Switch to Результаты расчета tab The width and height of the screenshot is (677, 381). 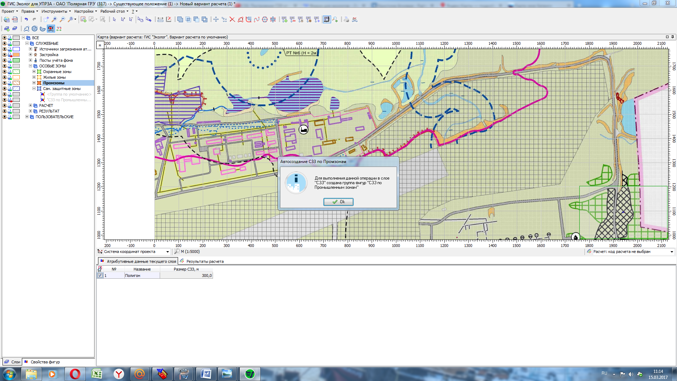coord(205,261)
